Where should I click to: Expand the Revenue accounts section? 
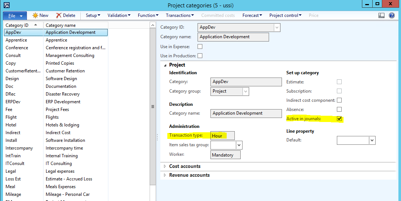pyautogui.click(x=165, y=175)
